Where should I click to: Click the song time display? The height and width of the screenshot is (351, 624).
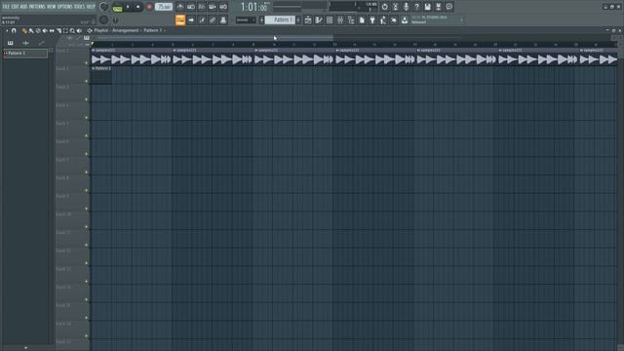[x=253, y=7]
